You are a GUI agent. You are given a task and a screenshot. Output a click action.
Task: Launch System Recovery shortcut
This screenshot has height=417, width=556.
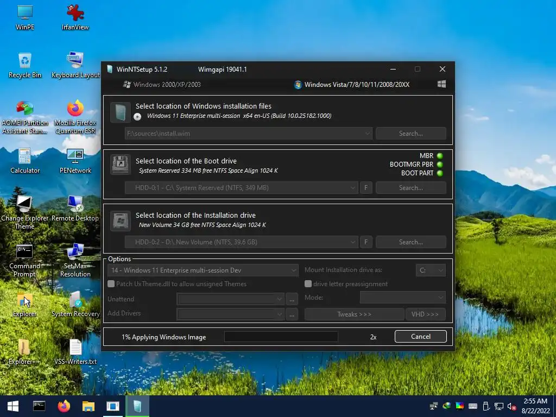tap(75, 304)
